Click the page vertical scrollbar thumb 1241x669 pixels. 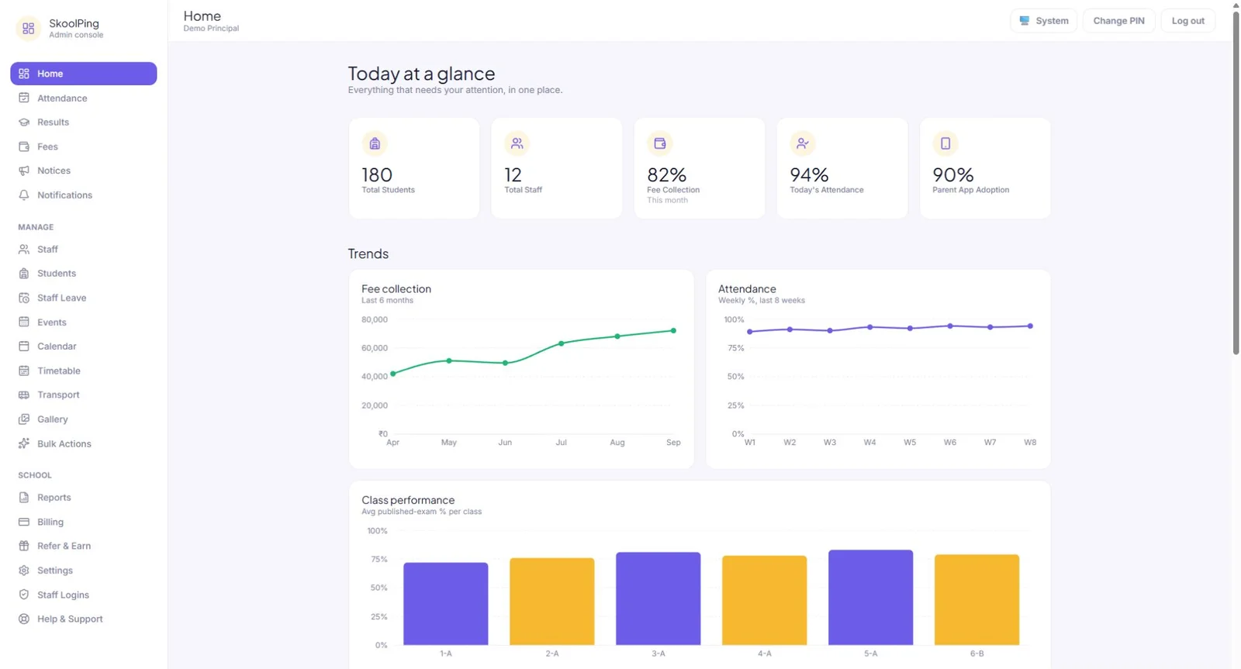1236,182
